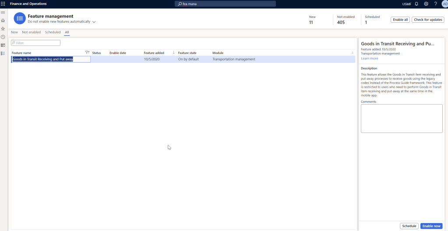The width and height of the screenshot is (448, 231).
Task: Expand 'Do not enable new features automatically' dropdown
Action: coord(94,22)
